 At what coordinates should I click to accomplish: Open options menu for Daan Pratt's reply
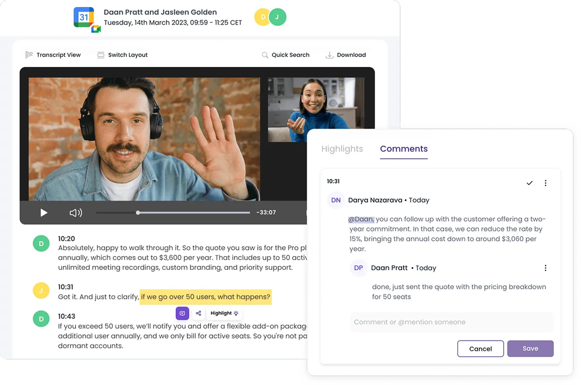click(546, 268)
